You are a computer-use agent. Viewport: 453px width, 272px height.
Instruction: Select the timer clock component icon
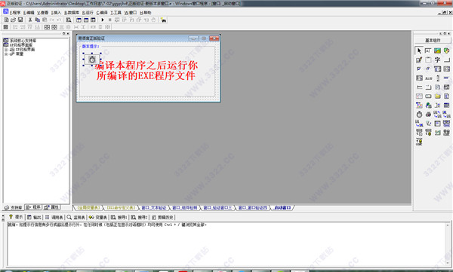[x=419, y=115]
